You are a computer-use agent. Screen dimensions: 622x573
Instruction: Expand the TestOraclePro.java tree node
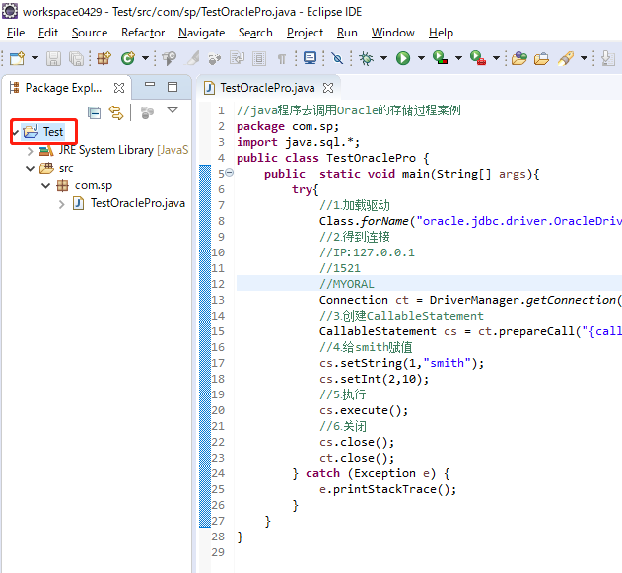(x=61, y=204)
